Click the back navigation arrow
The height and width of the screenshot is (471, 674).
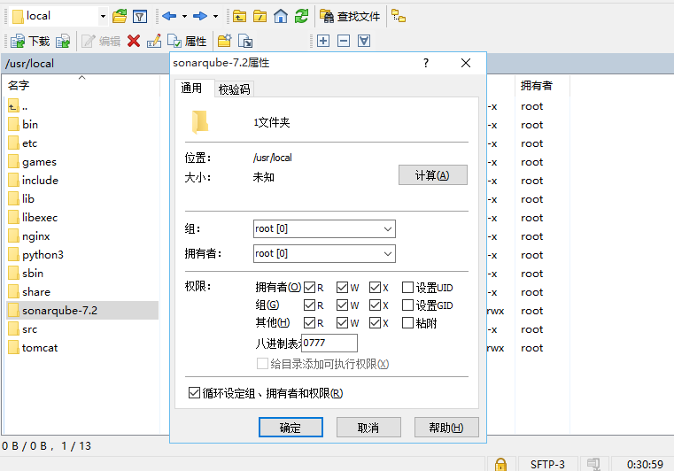169,16
